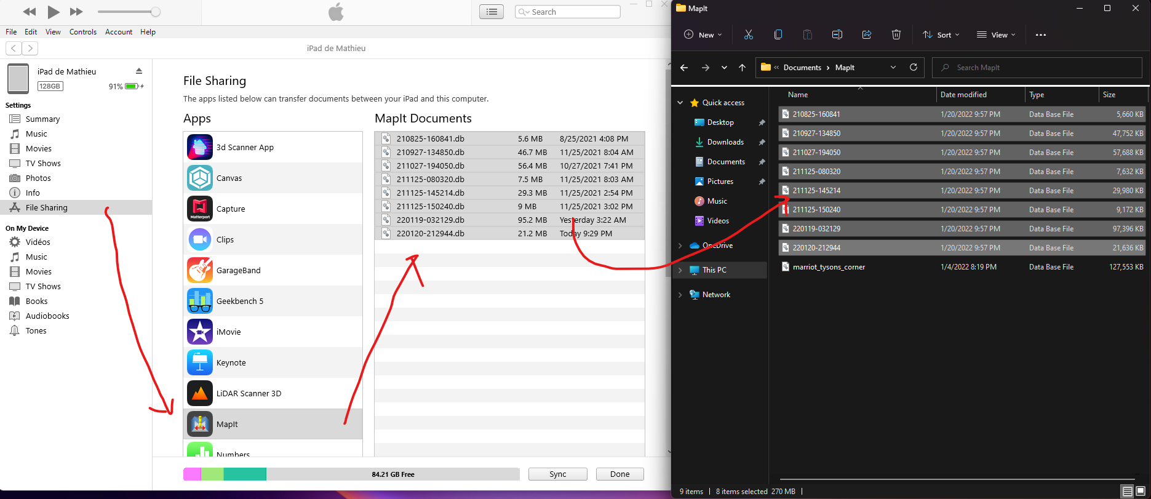The height and width of the screenshot is (499, 1151).
Task: Open the Controls menu in iTunes
Action: pyautogui.click(x=82, y=32)
